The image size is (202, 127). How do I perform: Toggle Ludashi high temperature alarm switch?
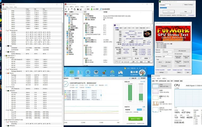coord(141,109)
